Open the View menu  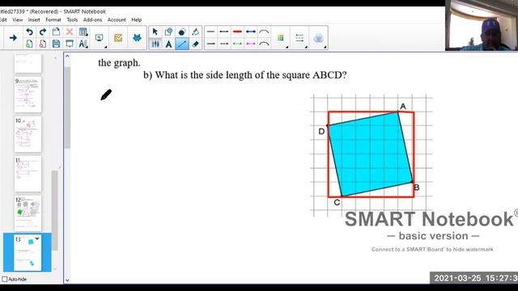click(18, 19)
